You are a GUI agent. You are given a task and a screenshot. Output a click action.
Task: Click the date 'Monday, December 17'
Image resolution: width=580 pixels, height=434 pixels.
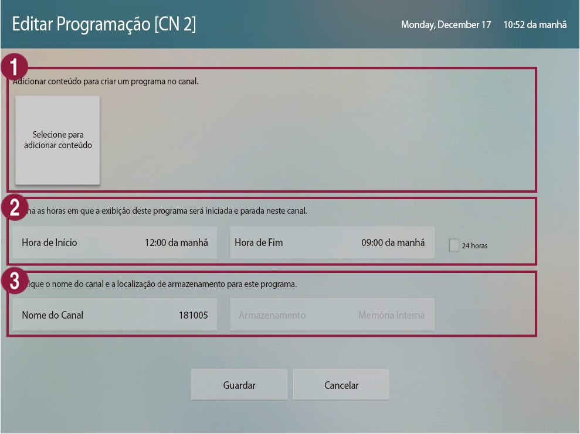446,25
